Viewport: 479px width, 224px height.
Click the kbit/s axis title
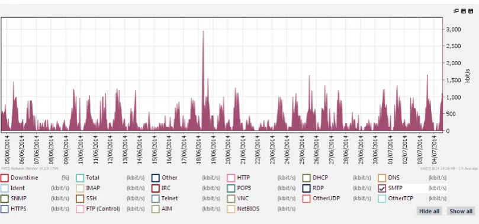click(x=467, y=75)
